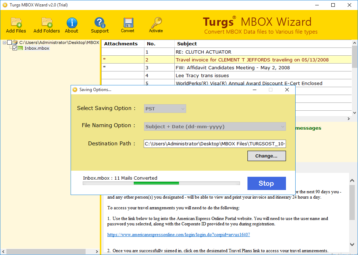Screen dimensions: 358x255
Task: Click the Saving Options dialog gear icon
Action: (x=75, y=90)
